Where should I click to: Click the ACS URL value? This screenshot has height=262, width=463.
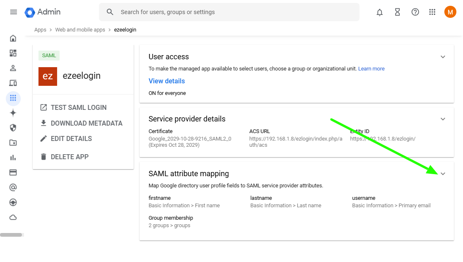(x=296, y=142)
